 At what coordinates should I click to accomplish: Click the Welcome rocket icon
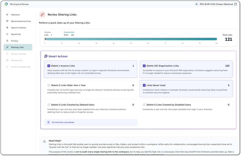(7, 15)
